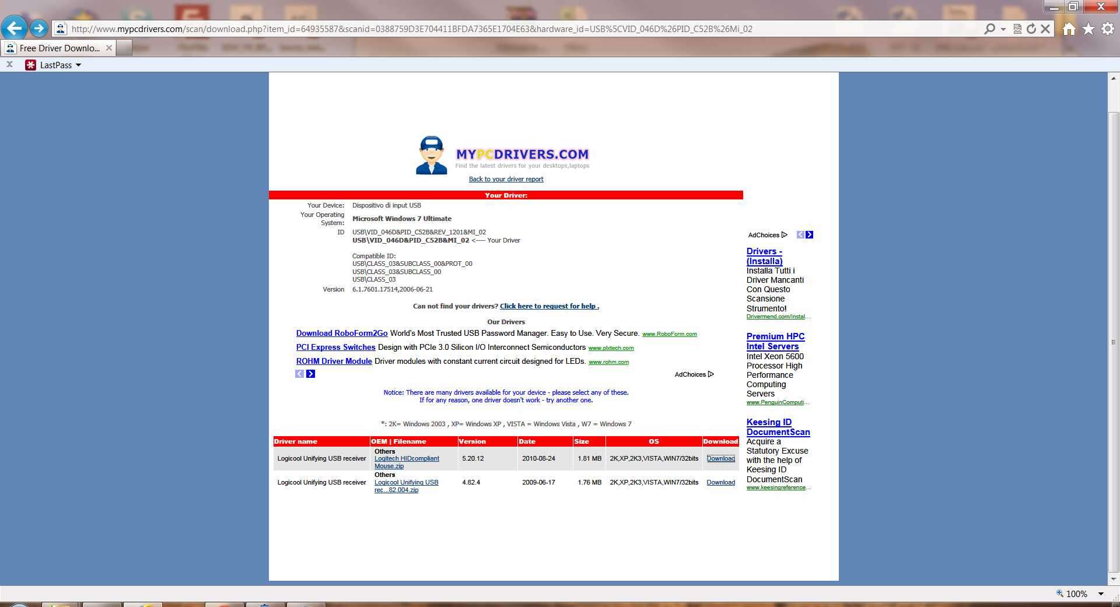Click AdChoices below the ROHM ad
The image size is (1120, 607).
click(x=694, y=374)
